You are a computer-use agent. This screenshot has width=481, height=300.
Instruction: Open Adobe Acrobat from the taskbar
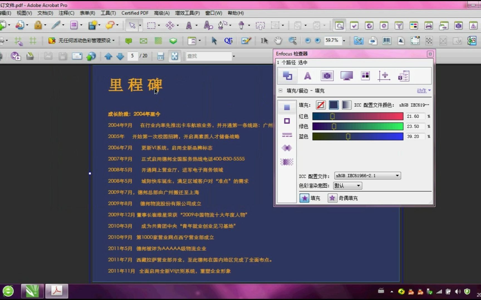pos(57,291)
